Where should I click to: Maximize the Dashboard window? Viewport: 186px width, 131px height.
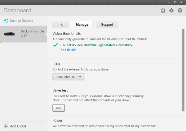(x=175, y=2)
